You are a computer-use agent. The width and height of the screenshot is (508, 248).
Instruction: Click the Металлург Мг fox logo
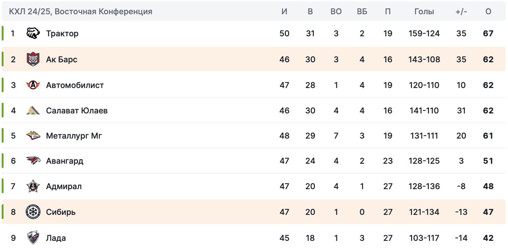[33, 135]
